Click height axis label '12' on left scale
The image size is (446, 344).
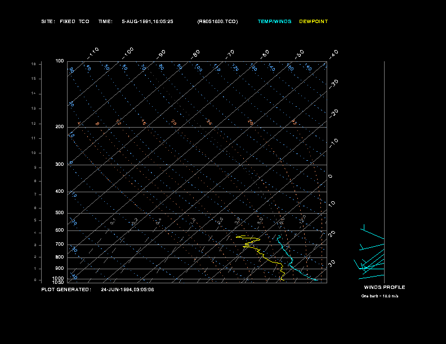coord(34,124)
